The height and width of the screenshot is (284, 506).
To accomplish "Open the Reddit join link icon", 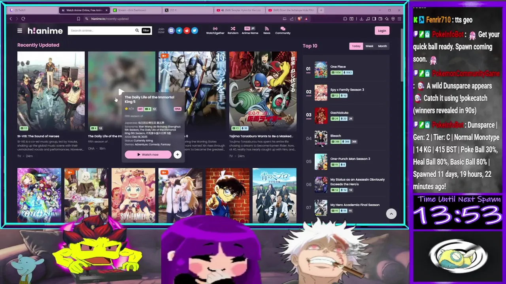I will (187, 30).
